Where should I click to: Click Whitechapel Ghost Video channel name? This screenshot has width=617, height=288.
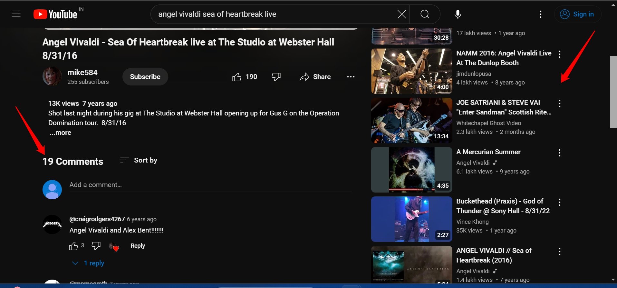tap(488, 123)
